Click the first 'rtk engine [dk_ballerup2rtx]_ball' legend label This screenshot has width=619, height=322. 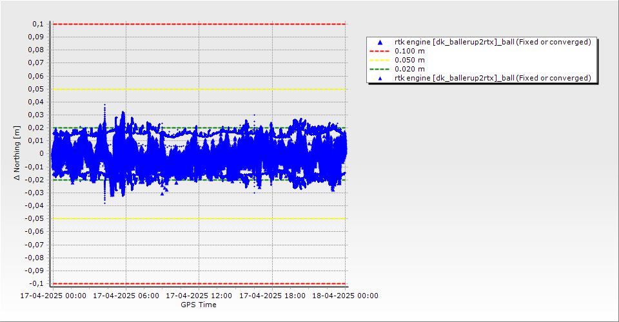click(493, 42)
